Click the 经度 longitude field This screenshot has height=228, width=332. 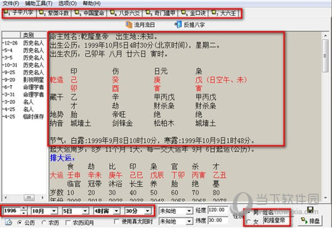coord(217,210)
